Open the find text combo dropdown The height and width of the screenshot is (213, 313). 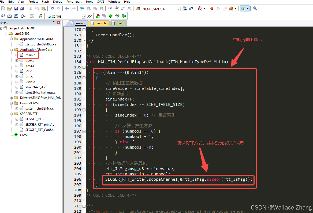(179, 9)
